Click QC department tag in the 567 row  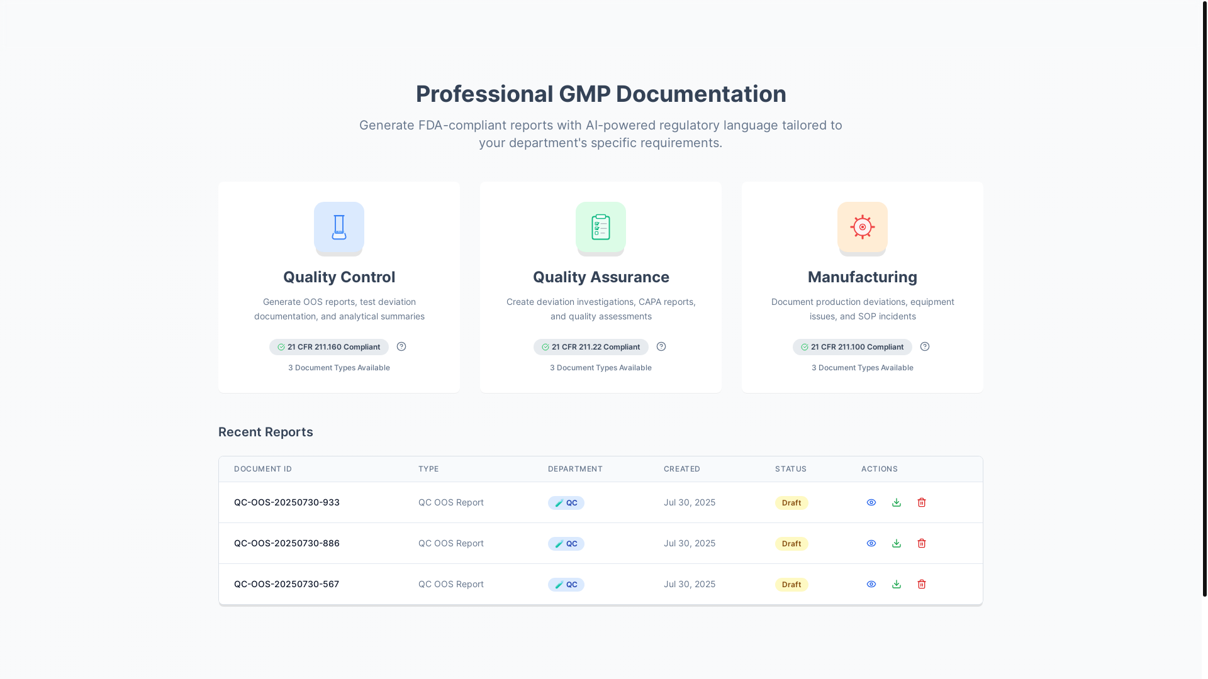click(x=566, y=585)
